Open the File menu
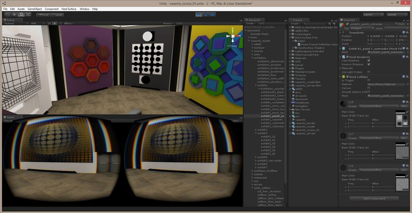 pyautogui.click(x=5, y=9)
